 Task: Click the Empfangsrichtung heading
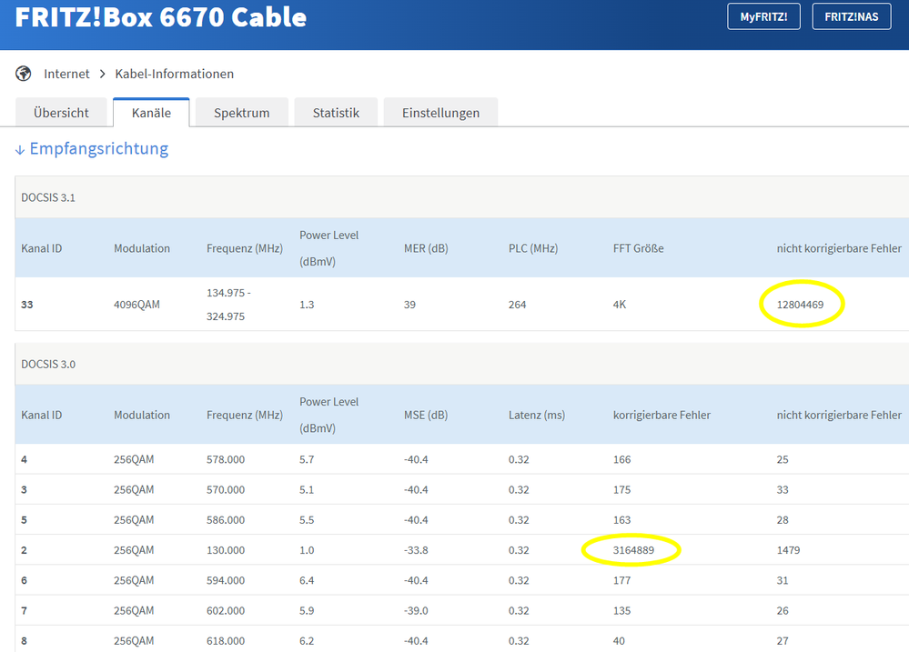99,149
